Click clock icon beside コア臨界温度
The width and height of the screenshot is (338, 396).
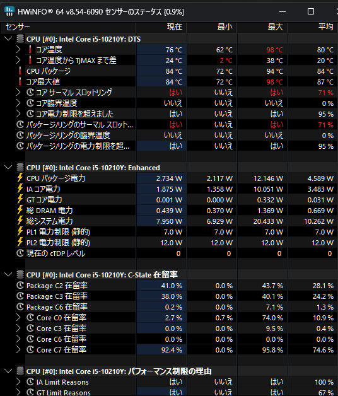click(x=30, y=103)
